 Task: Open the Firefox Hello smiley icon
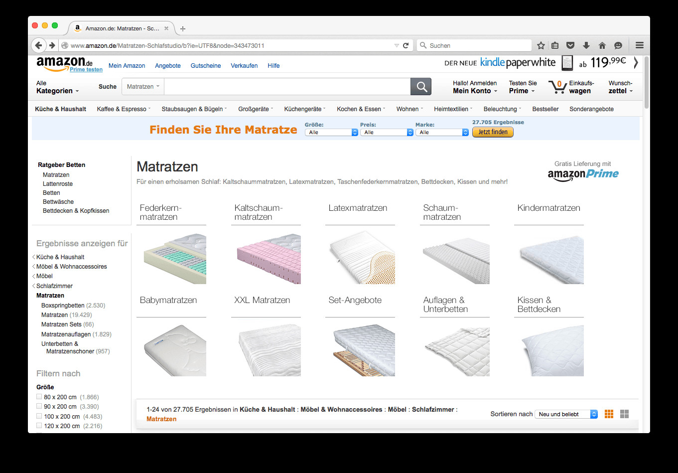[x=618, y=45]
